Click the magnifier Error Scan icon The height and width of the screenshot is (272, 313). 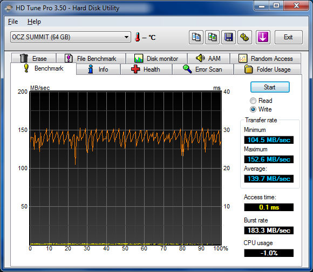click(x=187, y=69)
